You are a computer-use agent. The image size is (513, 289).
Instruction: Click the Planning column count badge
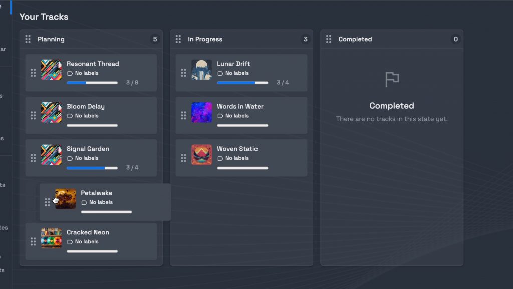tap(155, 39)
